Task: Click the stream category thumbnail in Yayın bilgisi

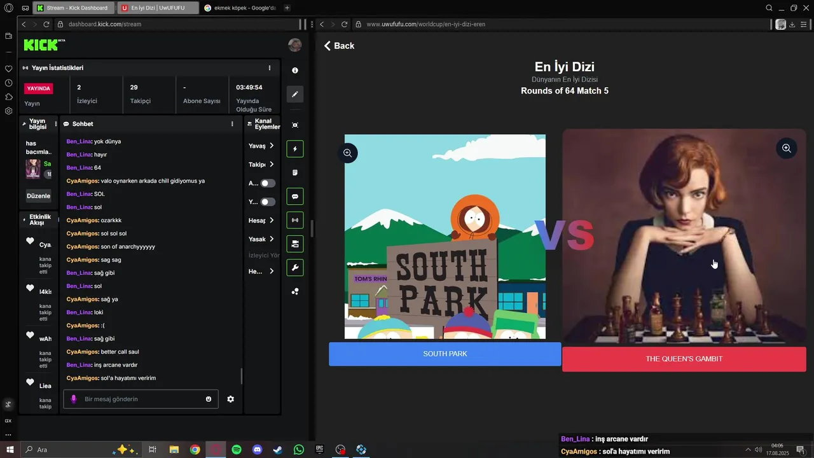Action: (33, 169)
